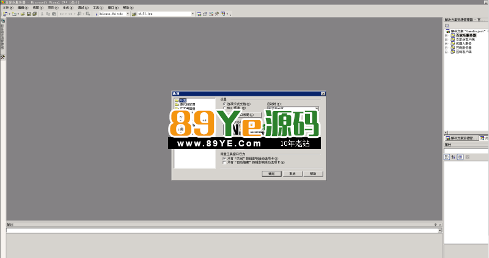489x258 pixels.
Task: Click the Class View toolbar icon
Action: (x=223, y=14)
